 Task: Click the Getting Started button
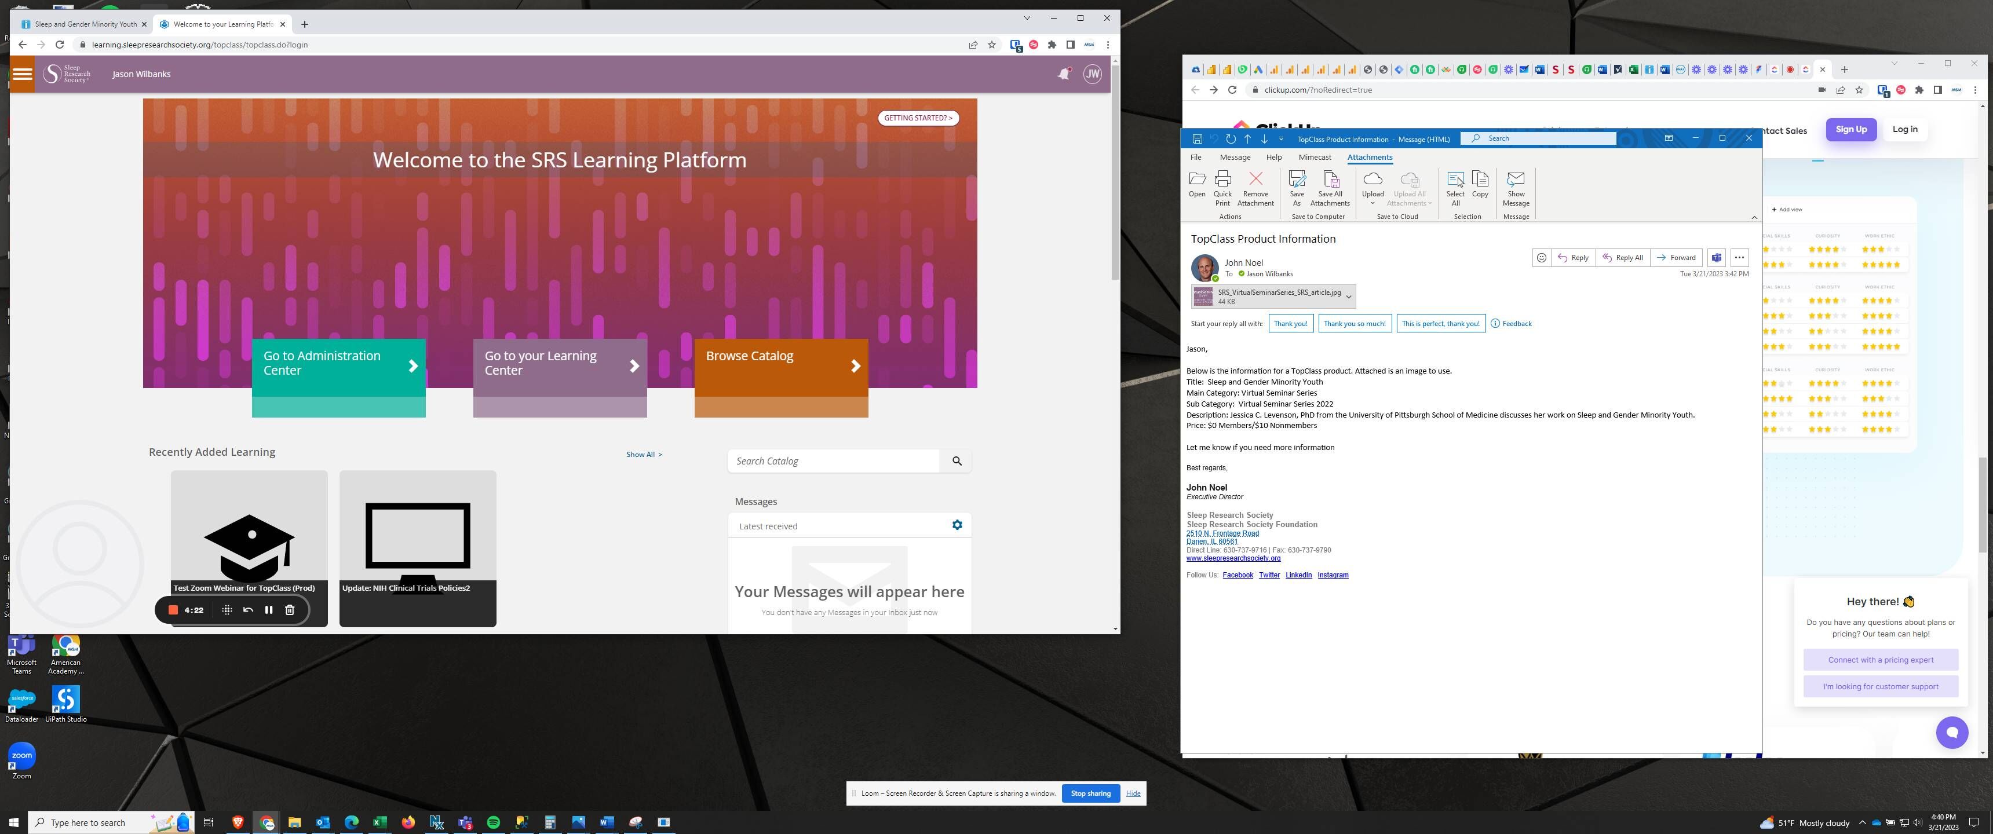coord(918,118)
